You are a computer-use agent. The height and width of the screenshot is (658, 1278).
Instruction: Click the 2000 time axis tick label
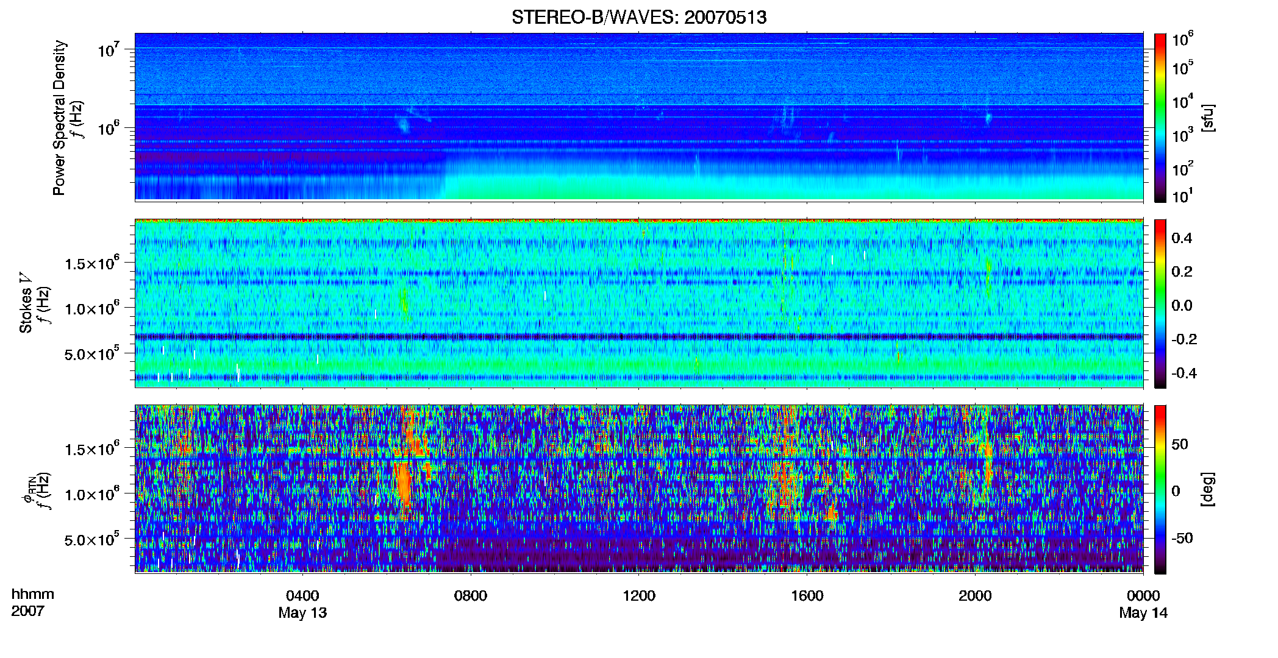click(x=975, y=595)
